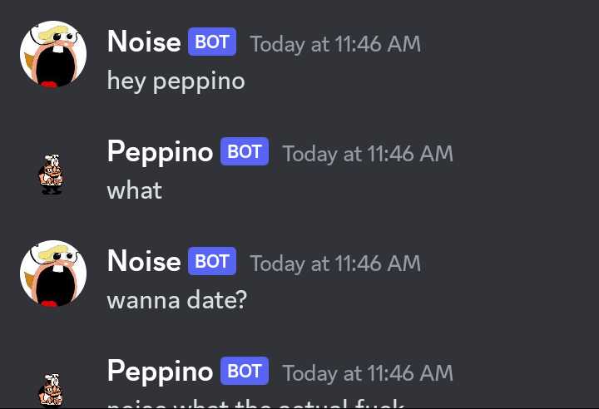Click the timestamp of Peppino's "what" message
The image size is (599, 409).
368,154
